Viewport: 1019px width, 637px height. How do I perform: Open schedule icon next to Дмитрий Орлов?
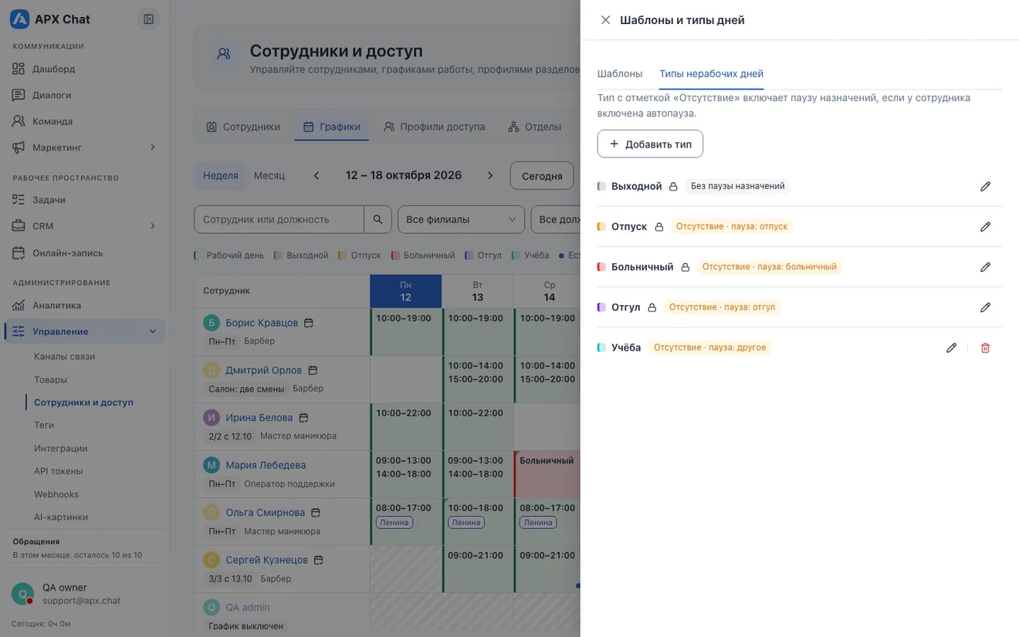coord(313,371)
